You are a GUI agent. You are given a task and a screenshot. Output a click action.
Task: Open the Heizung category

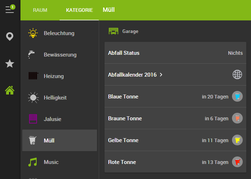coord(54,76)
